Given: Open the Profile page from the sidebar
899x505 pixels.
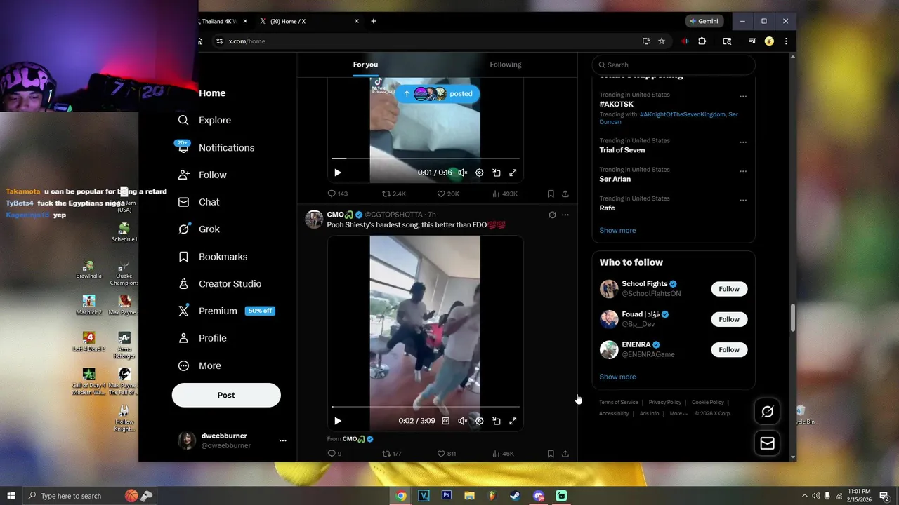Looking at the screenshot, I should pyautogui.click(x=202, y=338).
